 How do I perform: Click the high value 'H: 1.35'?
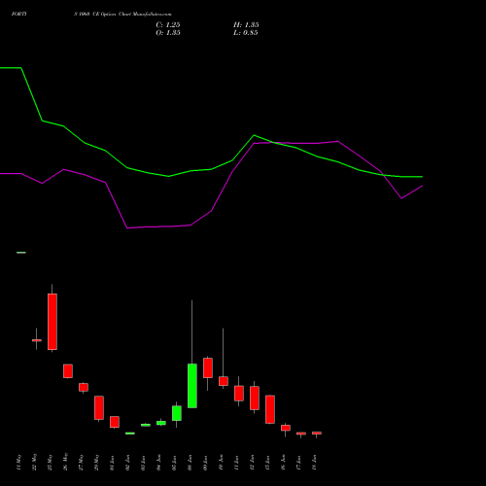point(246,25)
